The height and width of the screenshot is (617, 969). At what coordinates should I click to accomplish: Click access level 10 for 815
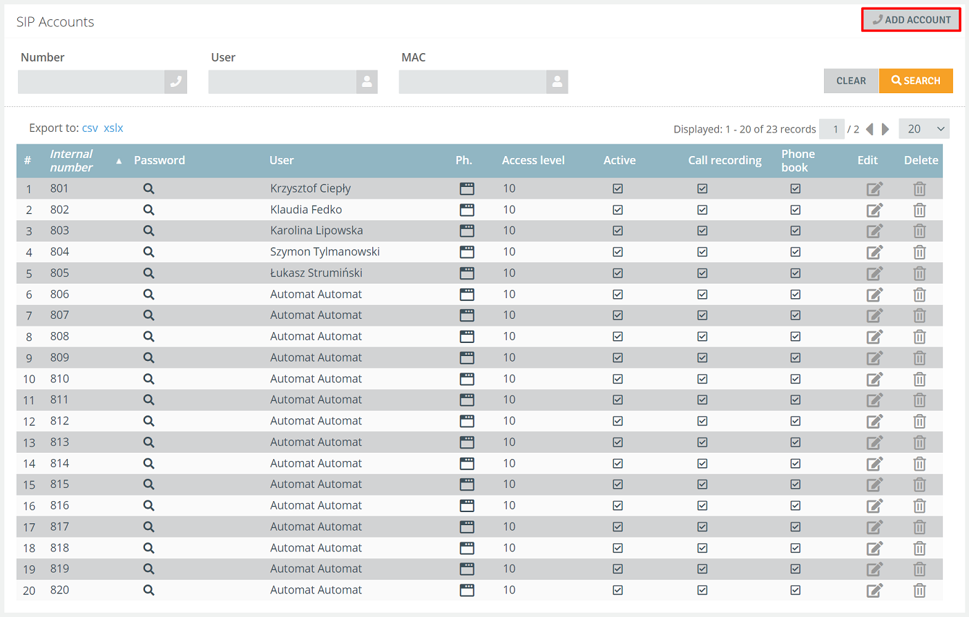509,484
